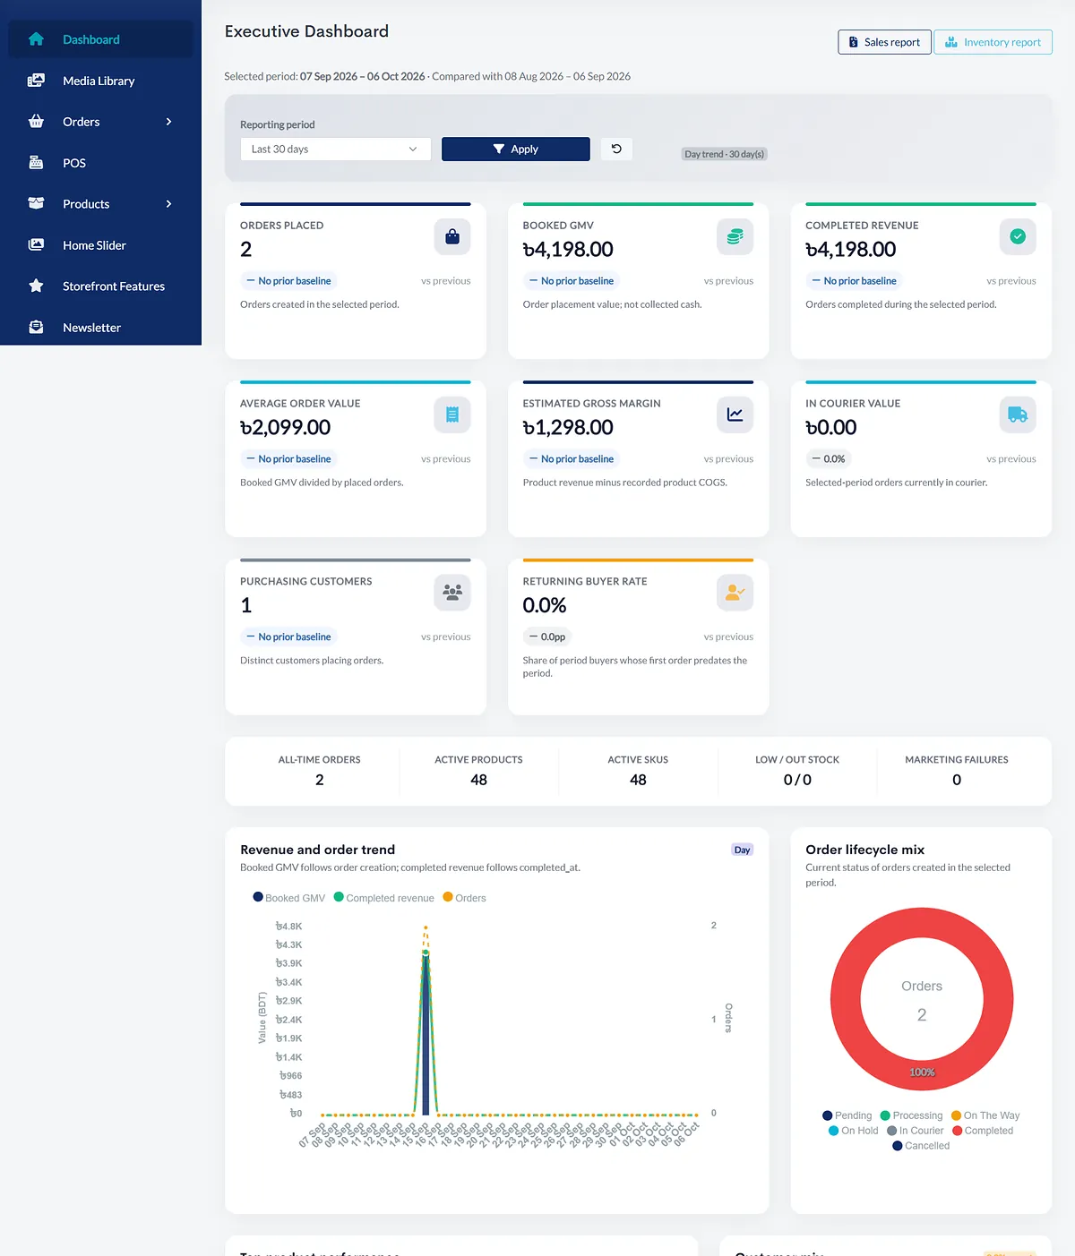Toggle On Hold legend entry
1075x1256 pixels.
[853, 1131]
